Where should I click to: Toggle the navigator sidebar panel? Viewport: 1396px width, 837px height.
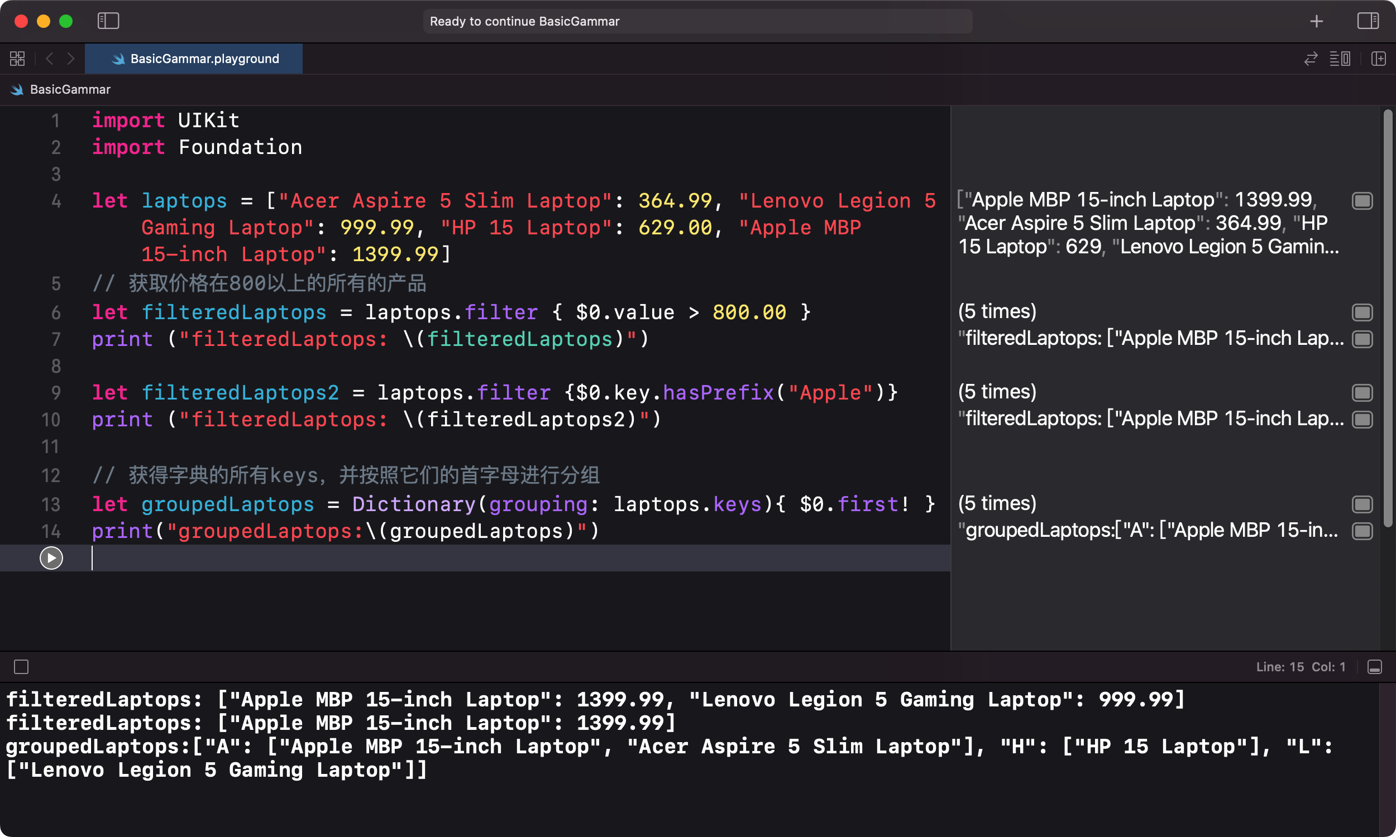click(108, 21)
